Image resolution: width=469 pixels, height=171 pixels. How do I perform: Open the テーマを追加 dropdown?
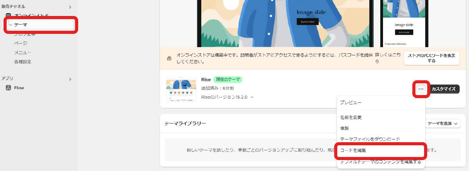(x=442, y=123)
